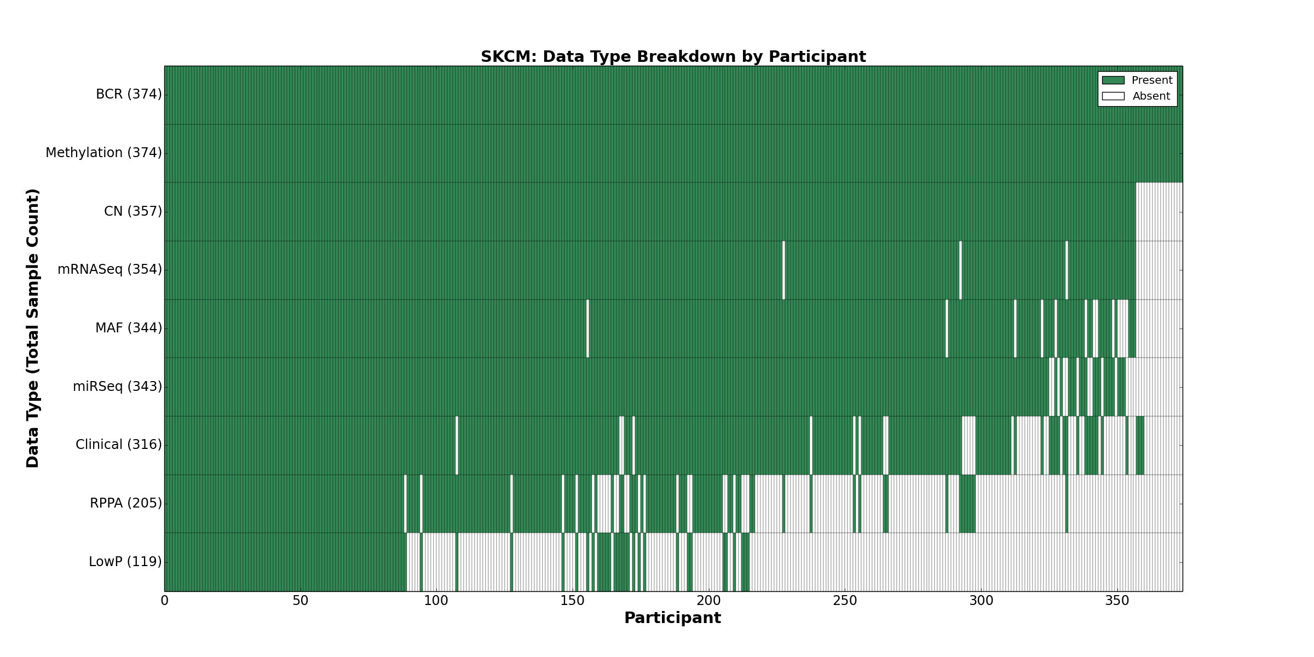Screen dimensions: 1314x657
Task: Click the white Absent legend swatch
Action: point(1113,96)
